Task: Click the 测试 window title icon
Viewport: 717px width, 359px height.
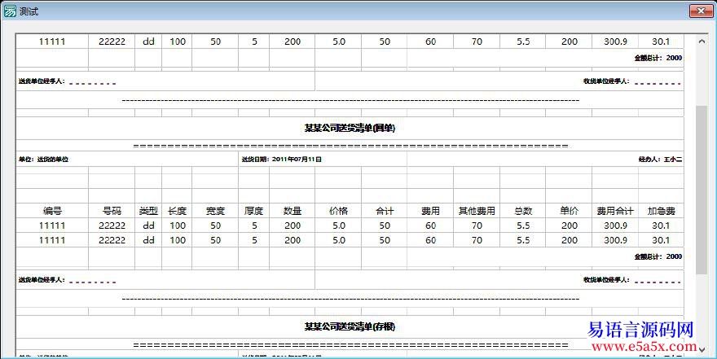Action: tap(10, 11)
